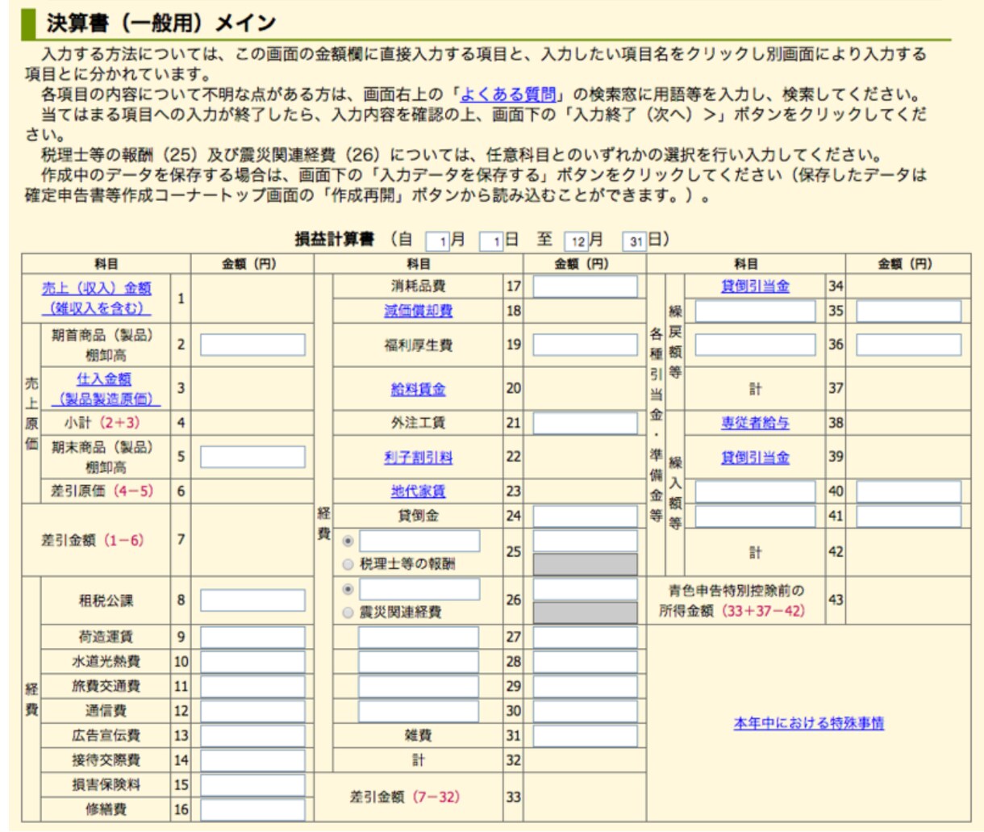Click the 損益計算書 title text
The image size is (984, 832).
coord(334,240)
